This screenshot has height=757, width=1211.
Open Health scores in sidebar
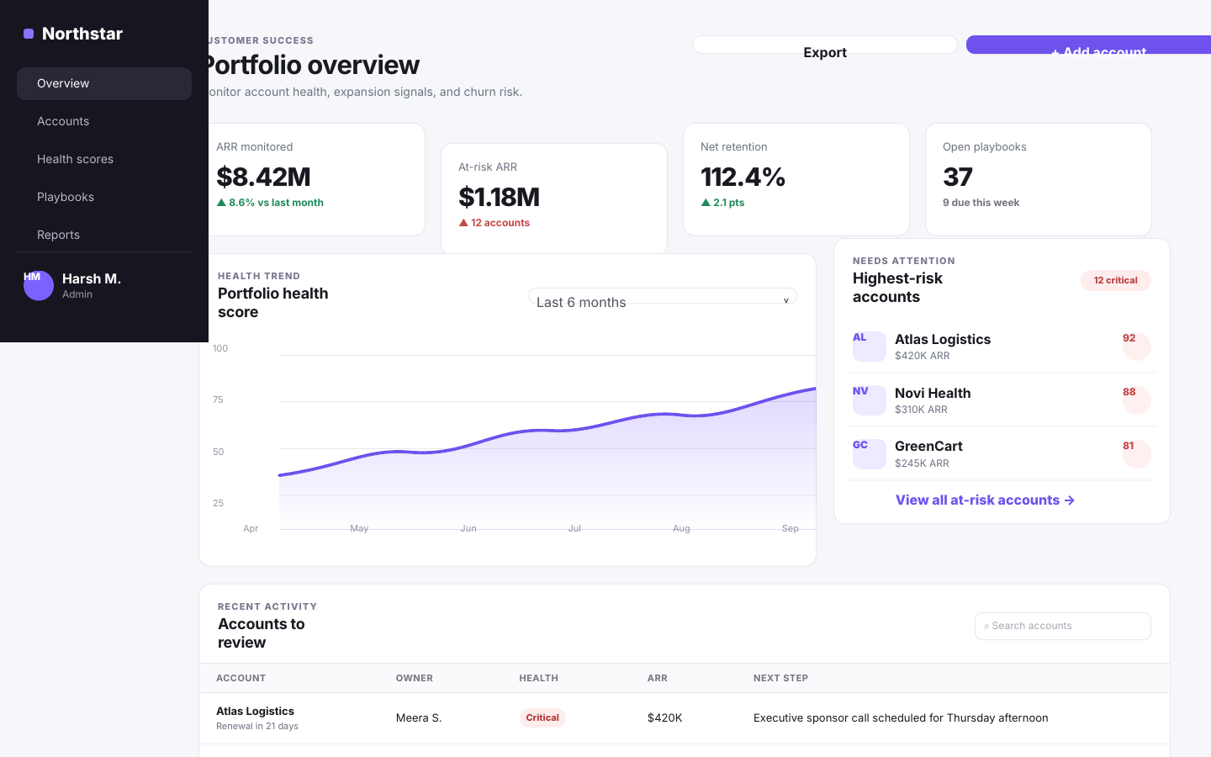point(104,159)
